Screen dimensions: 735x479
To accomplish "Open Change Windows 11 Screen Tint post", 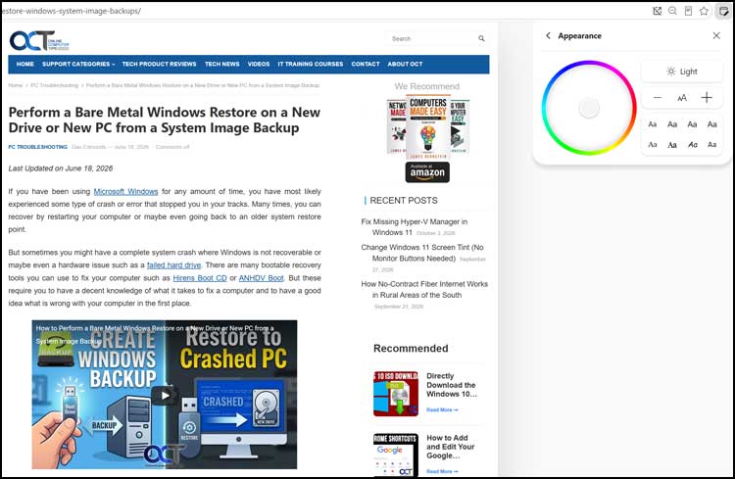I will (x=422, y=253).
